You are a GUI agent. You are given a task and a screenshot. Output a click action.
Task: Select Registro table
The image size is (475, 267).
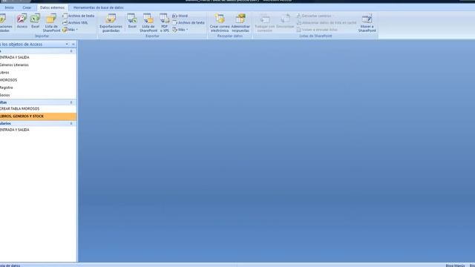(x=38, y=88)
